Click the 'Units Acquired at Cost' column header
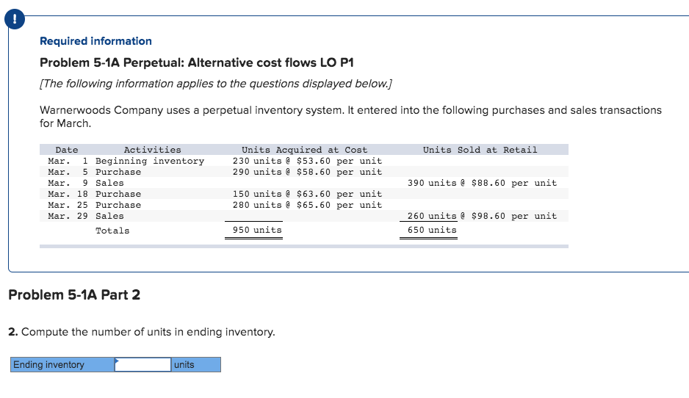 304,150
